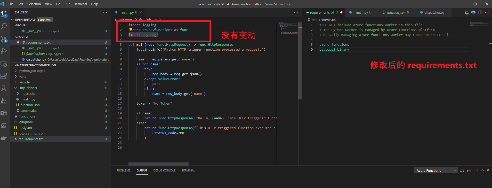Click the split editor right icon
The image size is (492, 188).
pos(480,12)
